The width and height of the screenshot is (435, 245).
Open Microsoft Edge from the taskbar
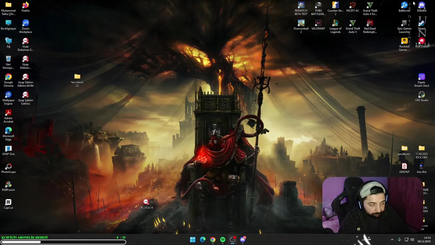(203, 240)
